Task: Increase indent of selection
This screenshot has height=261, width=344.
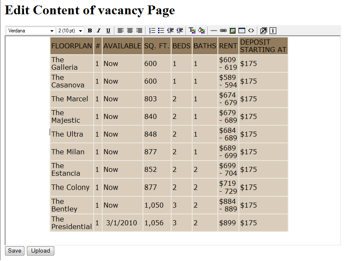Action: click(x=180, y=31)
